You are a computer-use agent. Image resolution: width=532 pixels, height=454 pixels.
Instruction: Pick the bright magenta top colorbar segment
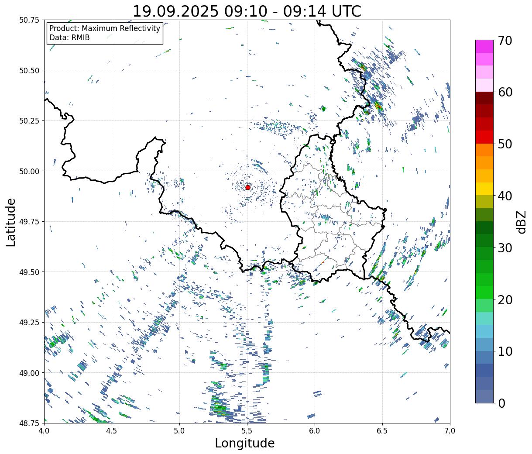point(484,46)
